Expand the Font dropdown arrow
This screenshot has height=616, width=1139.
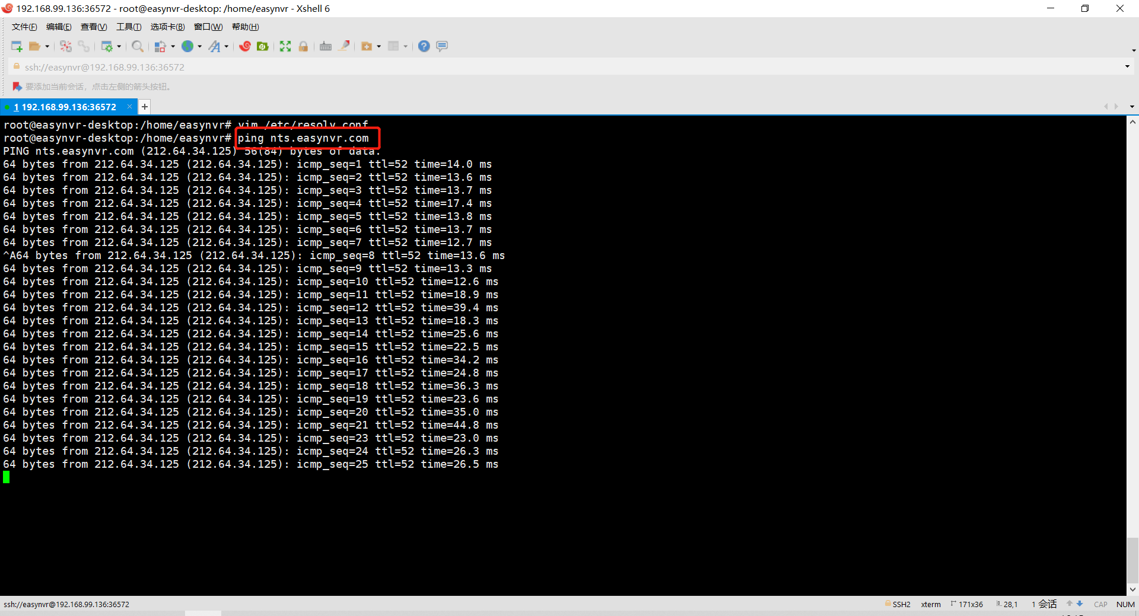coord(227,46)
